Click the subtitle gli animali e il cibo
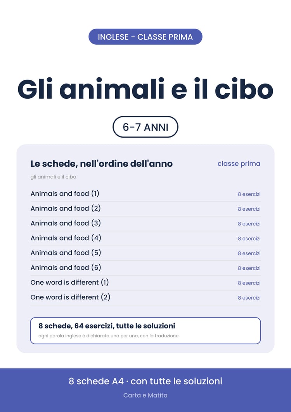291x412 pixels. coord(53,177)
